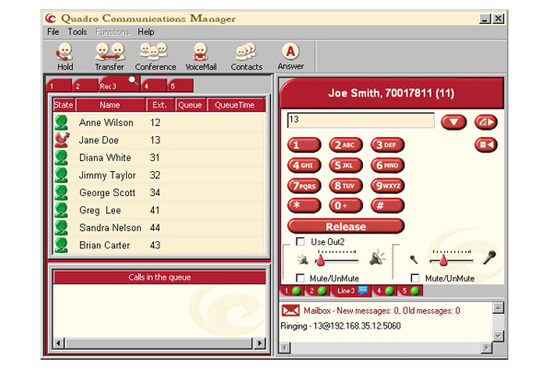Click Brian Carter's status icon
Image resolution: width=553 pixels, height=368 pixels.
62,245
